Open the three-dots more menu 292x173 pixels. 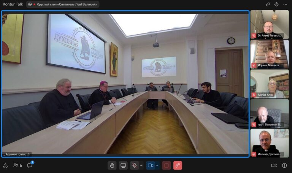(285, 4)
